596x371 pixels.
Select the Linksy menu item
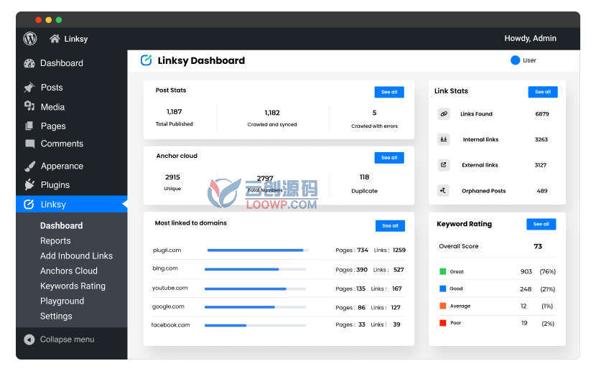point(72,205)
